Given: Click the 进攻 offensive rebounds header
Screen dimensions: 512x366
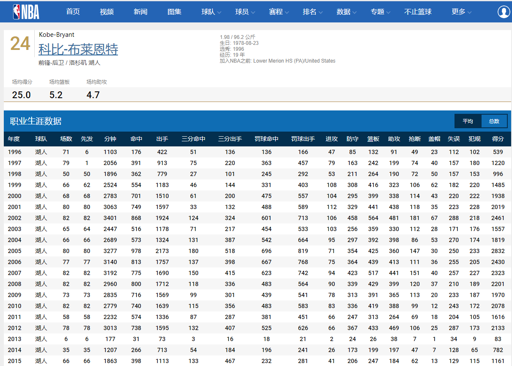Looking at the screenshot, I should [332, 139].
